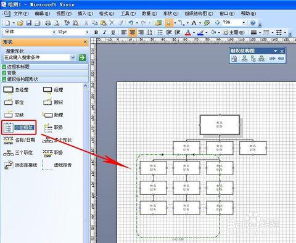296x243 pixels.
Task: Open the 文件 menu
Action: [x=20, y=14]
